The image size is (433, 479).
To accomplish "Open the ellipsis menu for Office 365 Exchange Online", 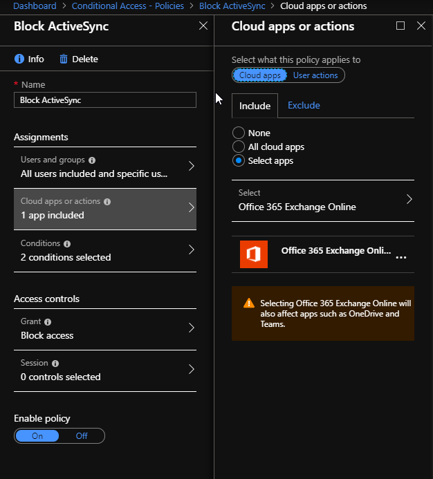I will [x=401, y=258].
